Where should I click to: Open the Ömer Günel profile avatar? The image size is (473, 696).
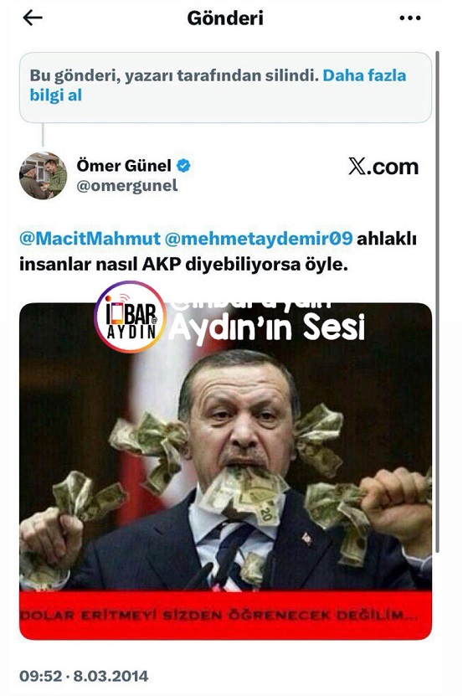(x=43, y=175)
